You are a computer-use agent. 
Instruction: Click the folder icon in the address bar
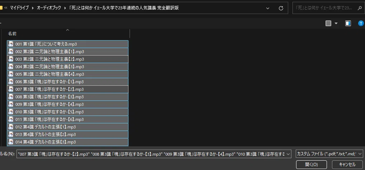[x=1, y=8]
